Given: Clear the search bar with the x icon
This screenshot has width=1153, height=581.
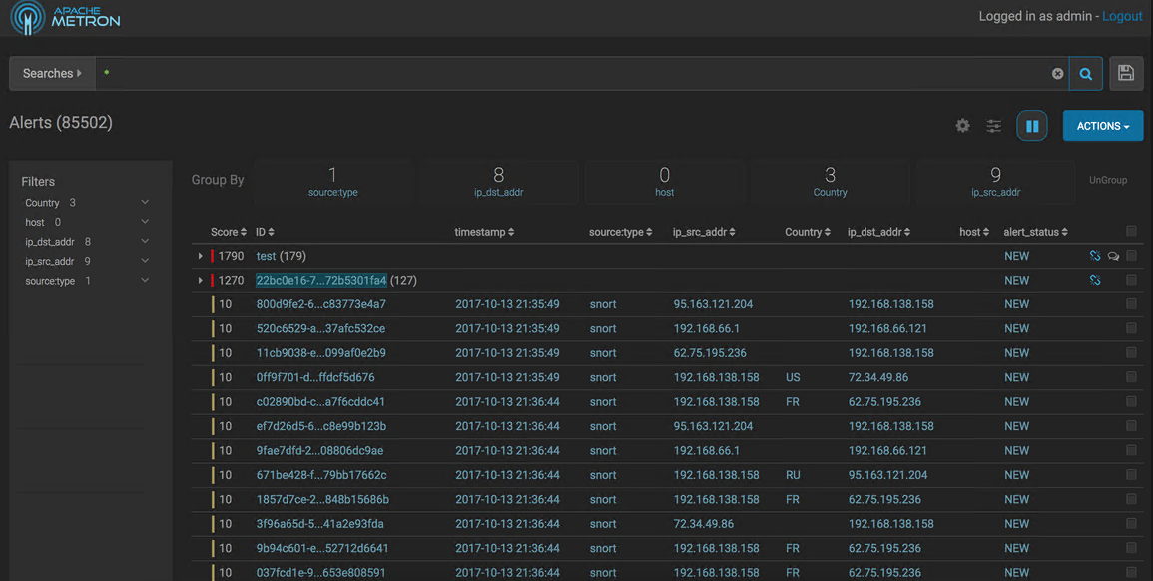Looking at the screenshot, I should click(1057, 73).
